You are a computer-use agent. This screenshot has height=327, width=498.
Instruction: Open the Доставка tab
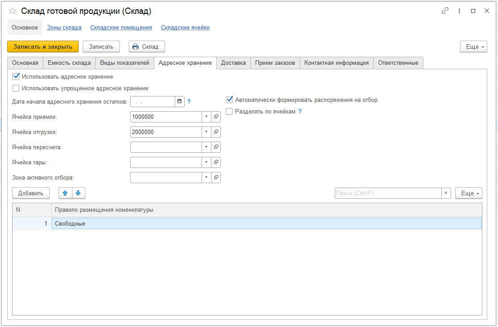click(233, 63)
